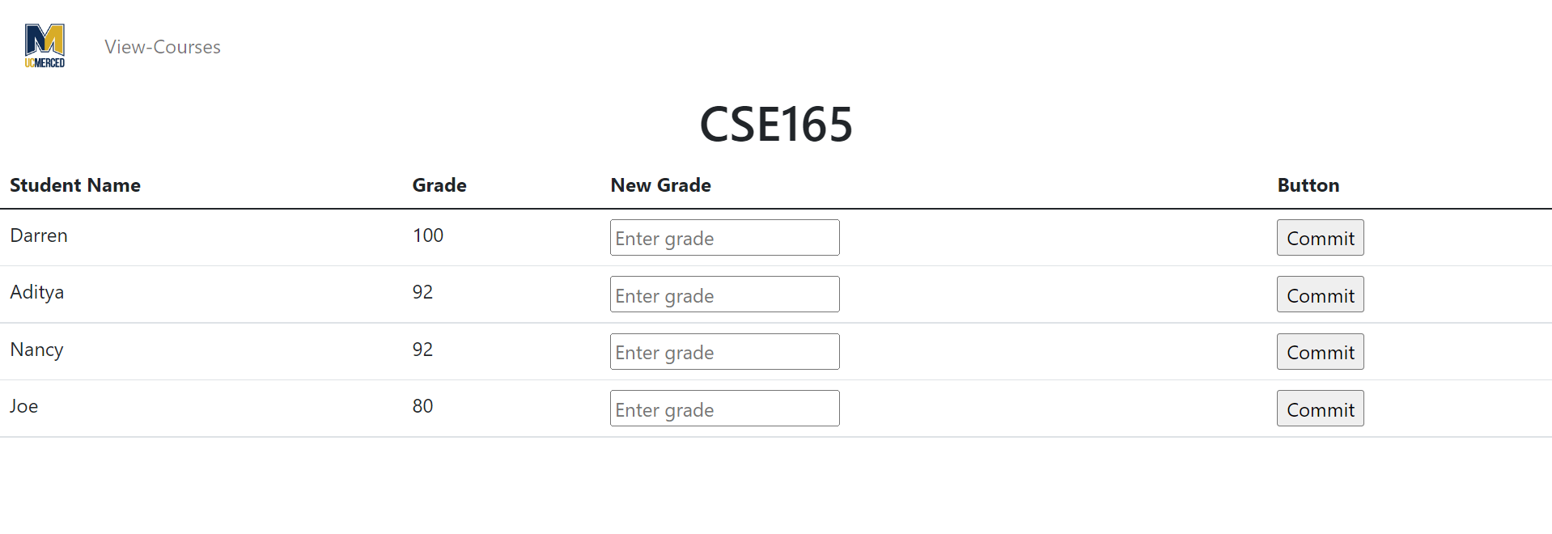
Task: Click Joe's grade value 80
Action: click(x=422, y=406)
